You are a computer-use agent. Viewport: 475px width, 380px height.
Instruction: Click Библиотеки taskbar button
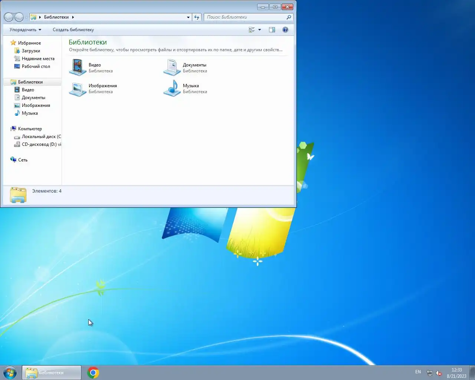[52, 373]
